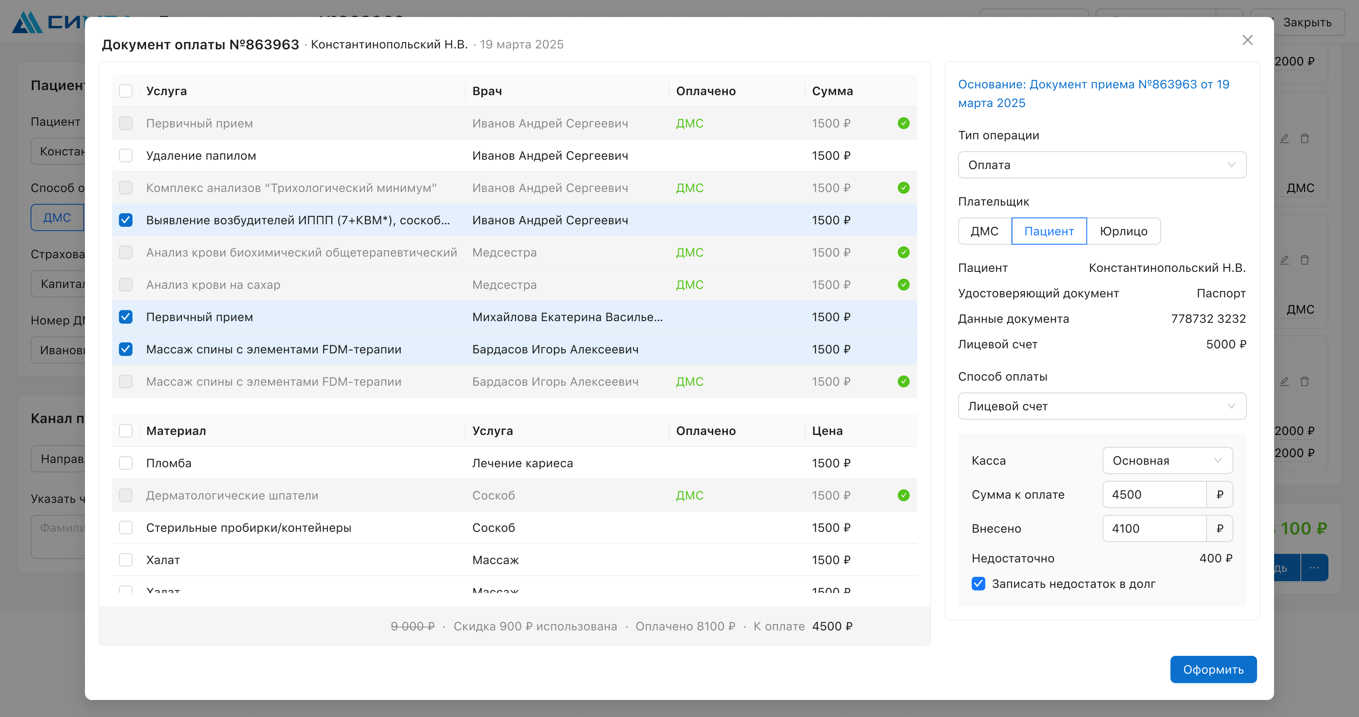Click green checkmark on Дерматологические шпатели row
The width and height of the screenshot is (1359, 717).
coord(903,495)
